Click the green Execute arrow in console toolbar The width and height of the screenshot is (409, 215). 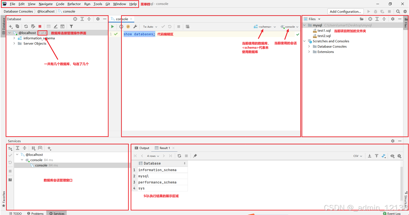tap(113, 26)
